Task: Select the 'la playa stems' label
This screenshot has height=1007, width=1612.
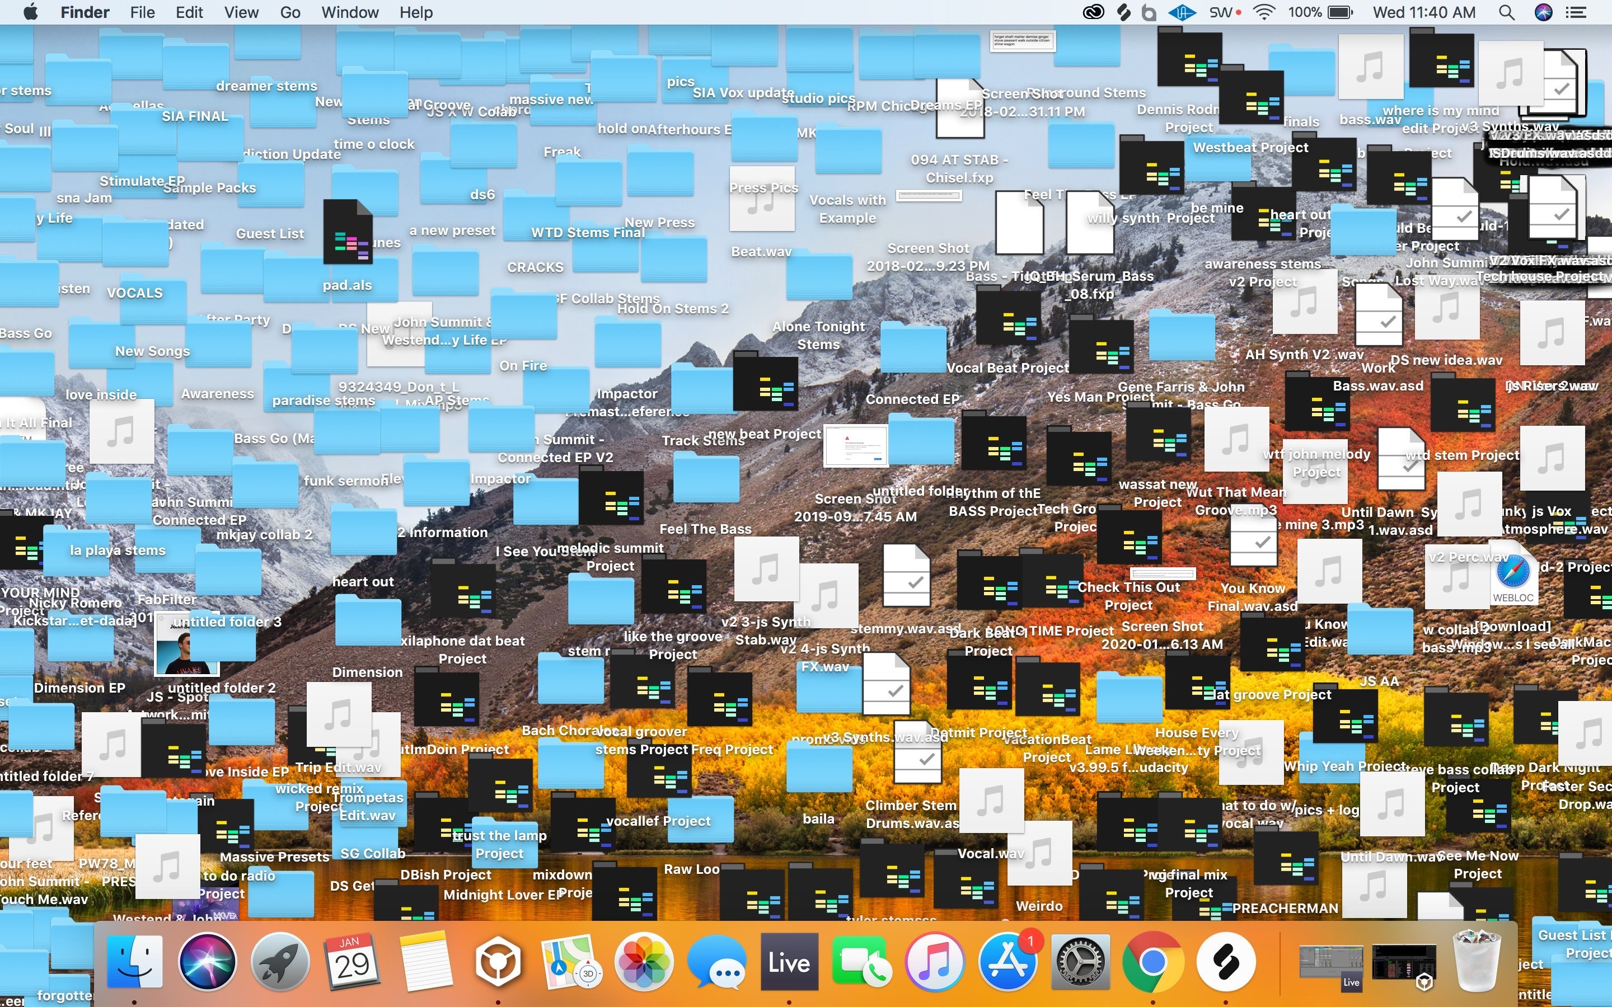Action: coord(117,550)
